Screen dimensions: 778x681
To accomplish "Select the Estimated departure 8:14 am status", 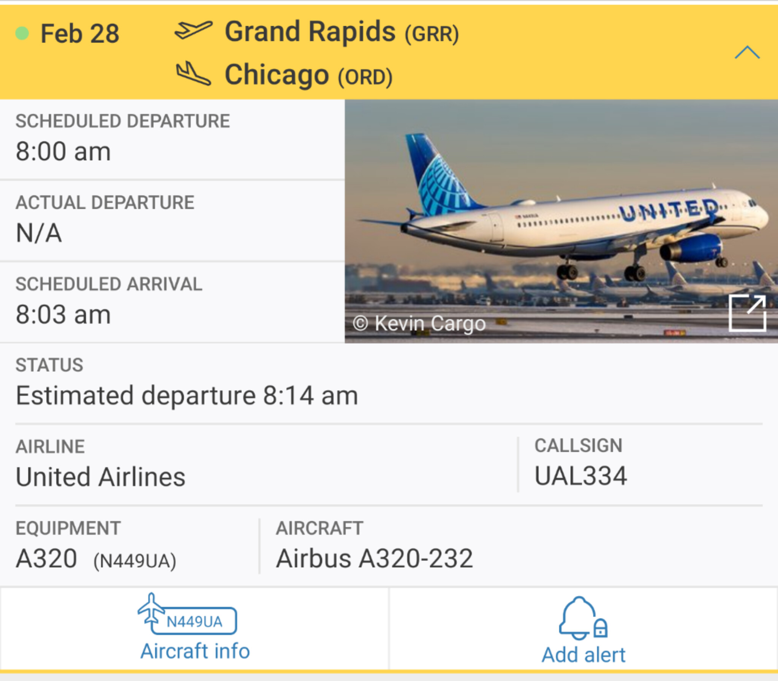I will (x=187, y=396).
